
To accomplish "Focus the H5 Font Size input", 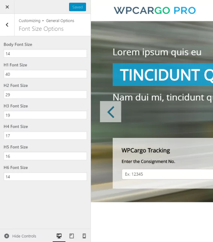I will [45, 156].
